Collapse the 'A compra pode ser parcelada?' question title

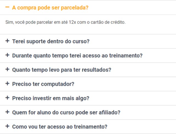coord(50,8)
